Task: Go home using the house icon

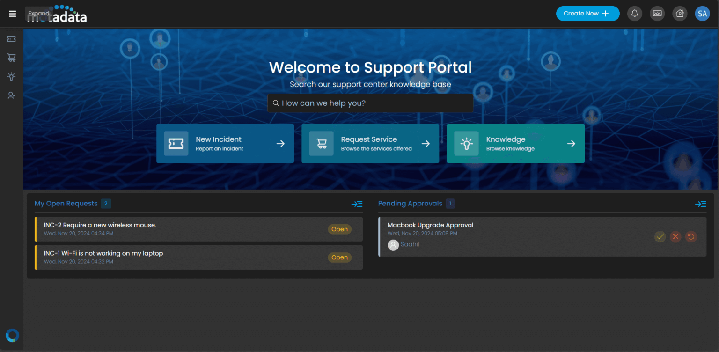Action: [679, 13]
